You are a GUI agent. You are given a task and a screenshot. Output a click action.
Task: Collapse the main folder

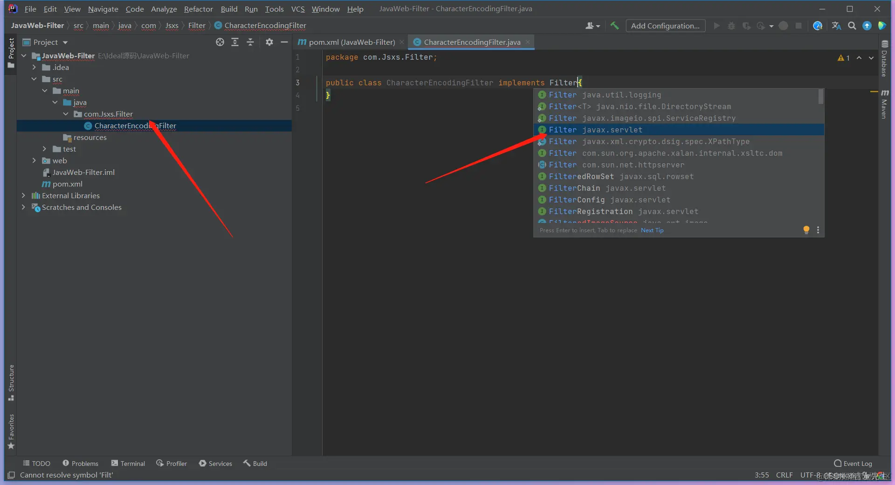[x=45, y=91]
